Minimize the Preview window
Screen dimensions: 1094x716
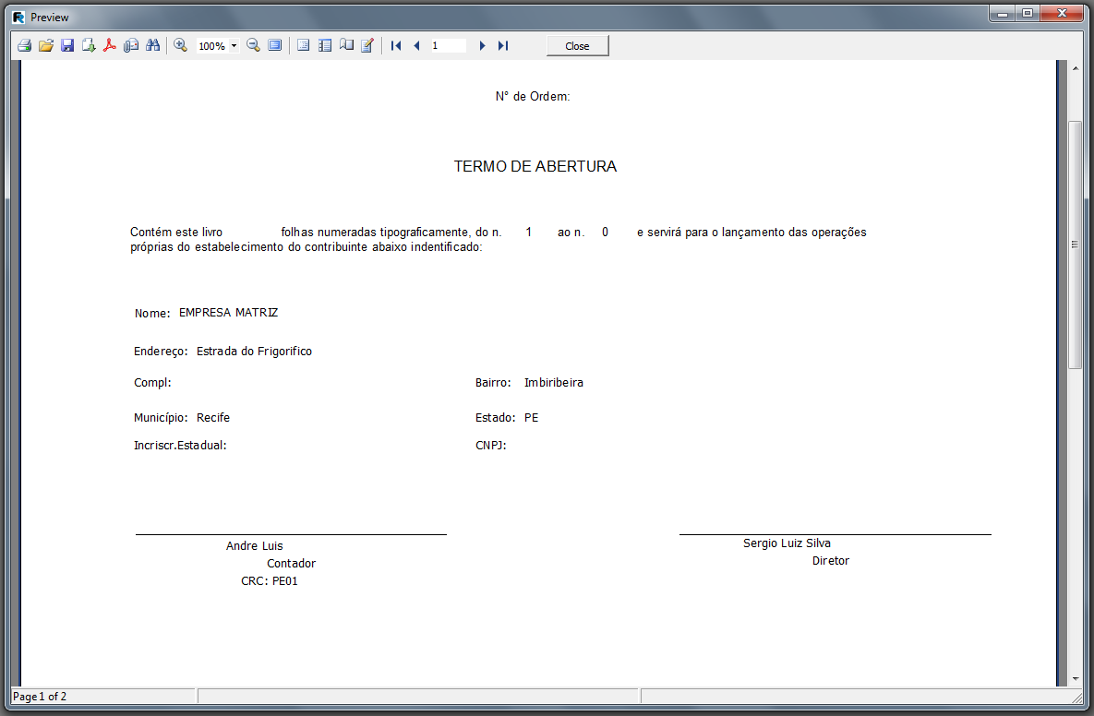click(x=1003, y=13)
